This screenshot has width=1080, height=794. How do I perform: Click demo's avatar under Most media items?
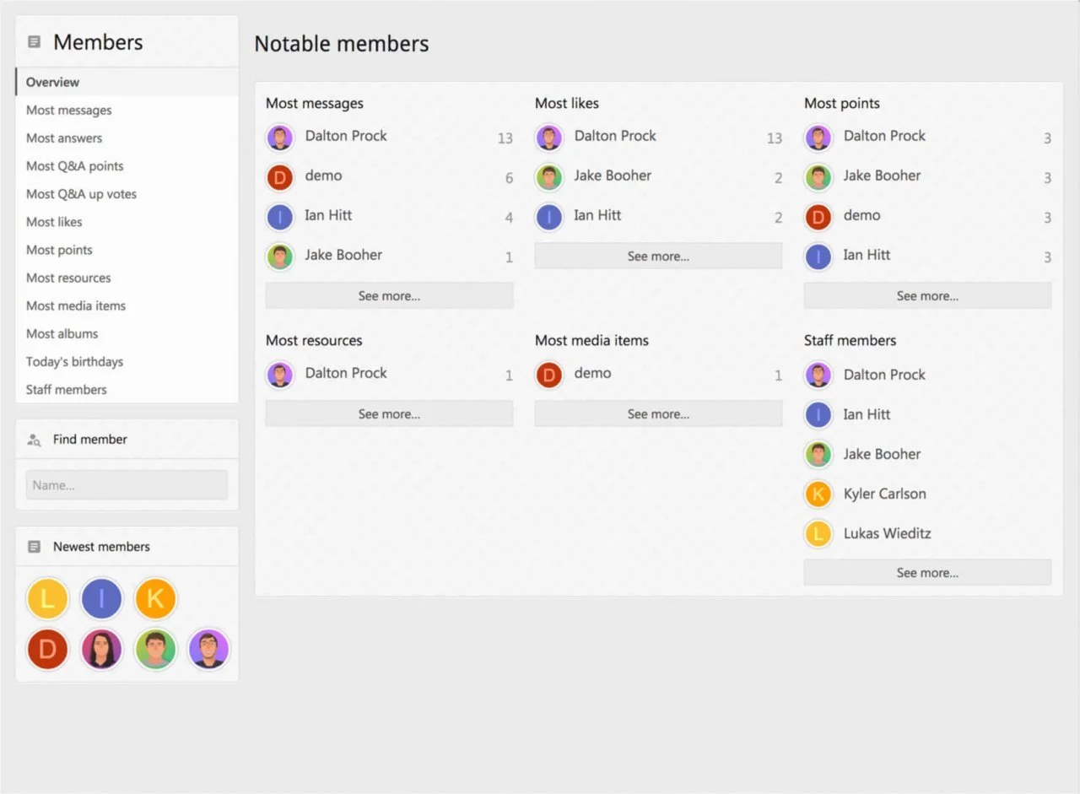(549, 375)
